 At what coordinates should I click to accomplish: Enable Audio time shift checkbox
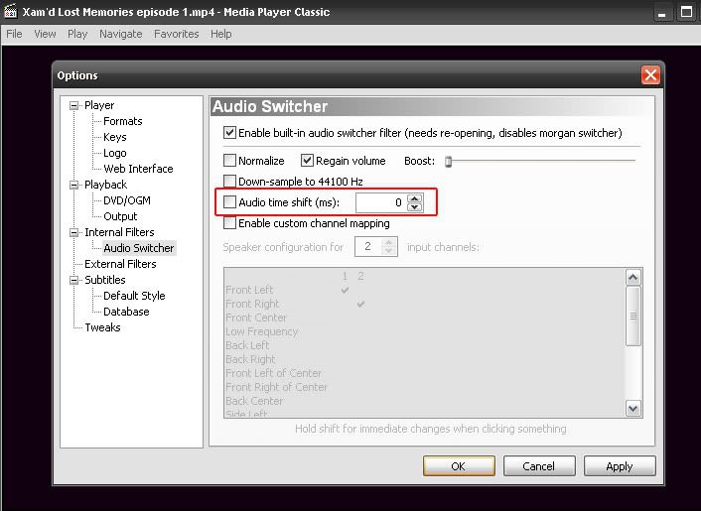pos(230,202)
